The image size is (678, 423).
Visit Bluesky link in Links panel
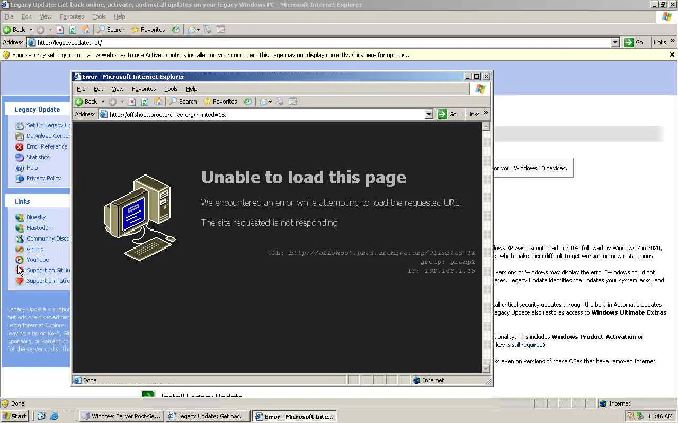(36, 217)
